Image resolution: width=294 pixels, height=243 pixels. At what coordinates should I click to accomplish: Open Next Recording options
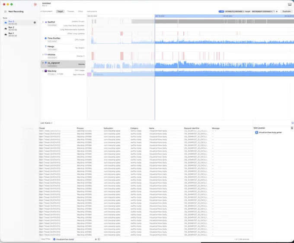(16, 11)
